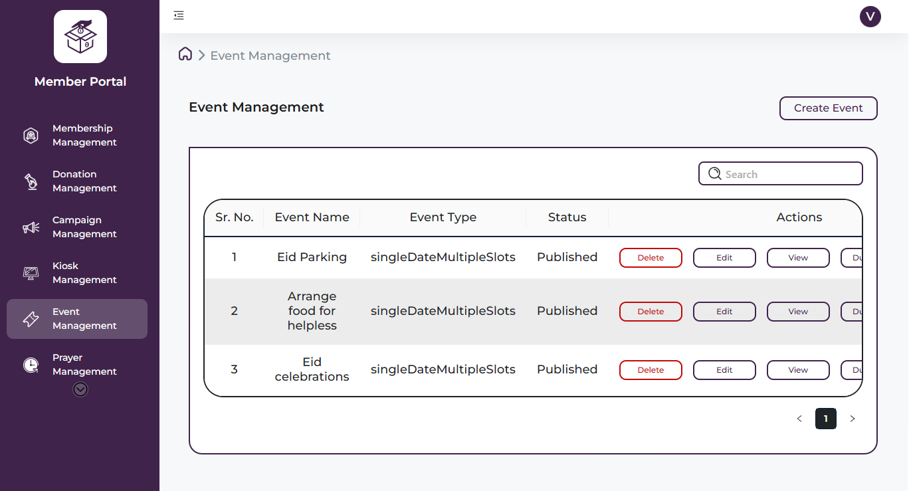Screen dimensions: 909x491
Task: Expand the chevron below Prayer Management
Action: (80, 389)
